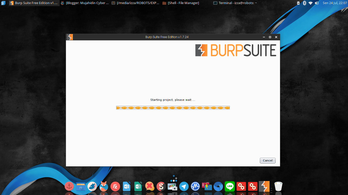Start LINE messenger from the dock
Image resolution: width=348 pixels, height=195 pixels.
[x=230, y=187]
